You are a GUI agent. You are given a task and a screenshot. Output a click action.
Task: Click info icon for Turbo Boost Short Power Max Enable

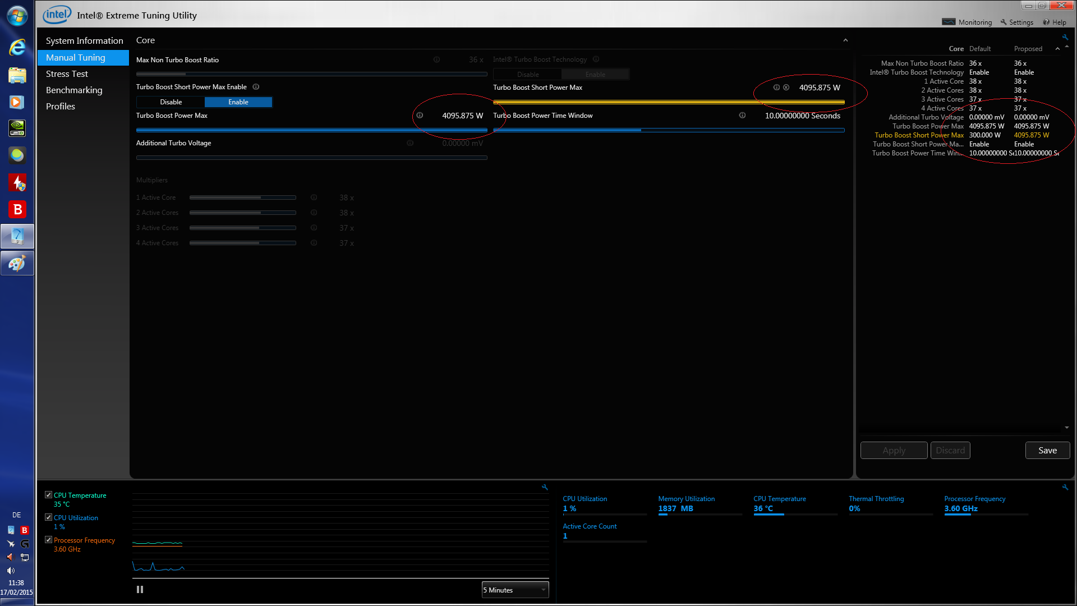[x=256, y=87]
